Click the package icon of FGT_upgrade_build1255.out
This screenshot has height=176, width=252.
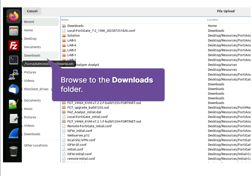tap(64, 107)
